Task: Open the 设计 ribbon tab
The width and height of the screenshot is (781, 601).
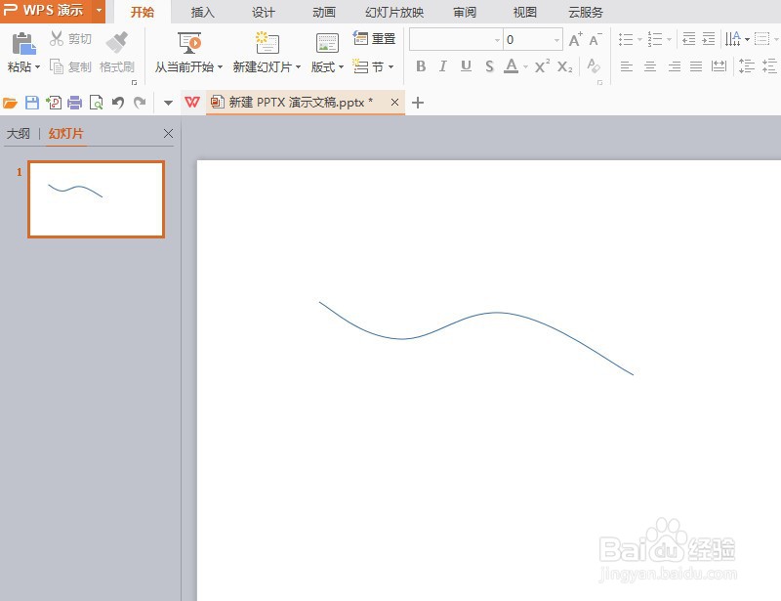Action: [x=263, y=12]
